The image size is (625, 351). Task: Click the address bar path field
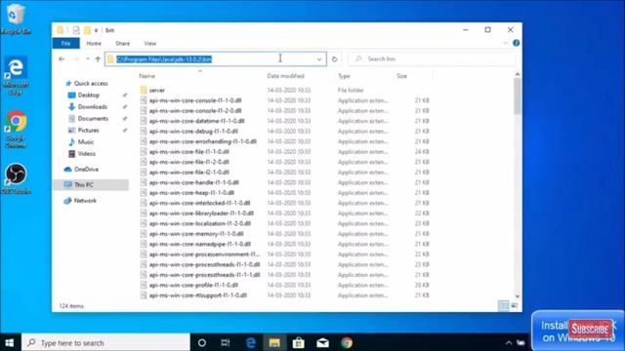click(216, 59)
